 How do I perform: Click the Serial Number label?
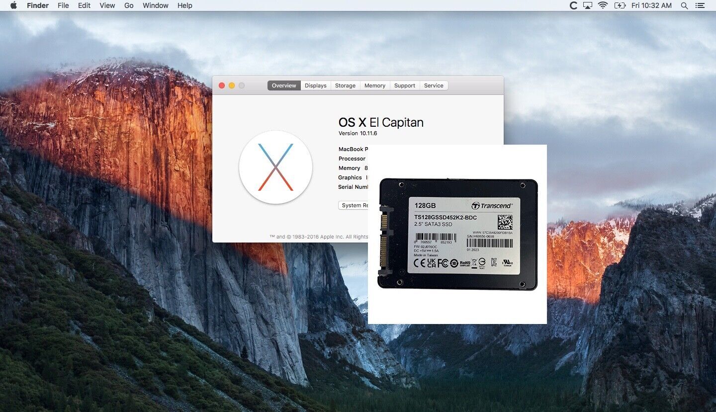354,187
